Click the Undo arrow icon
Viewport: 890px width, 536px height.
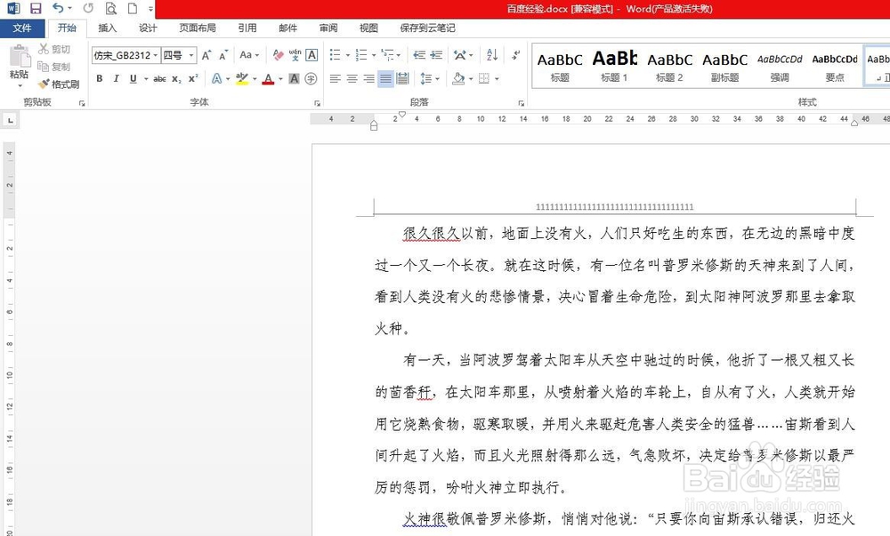click(x=57, y=8)
